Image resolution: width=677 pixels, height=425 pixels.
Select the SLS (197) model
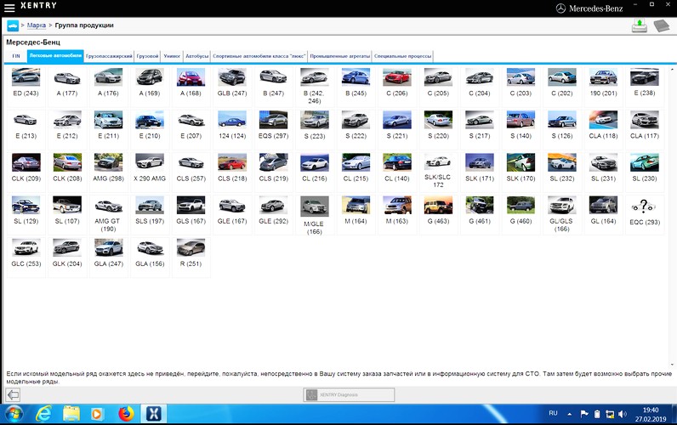(x=150, y=213)
